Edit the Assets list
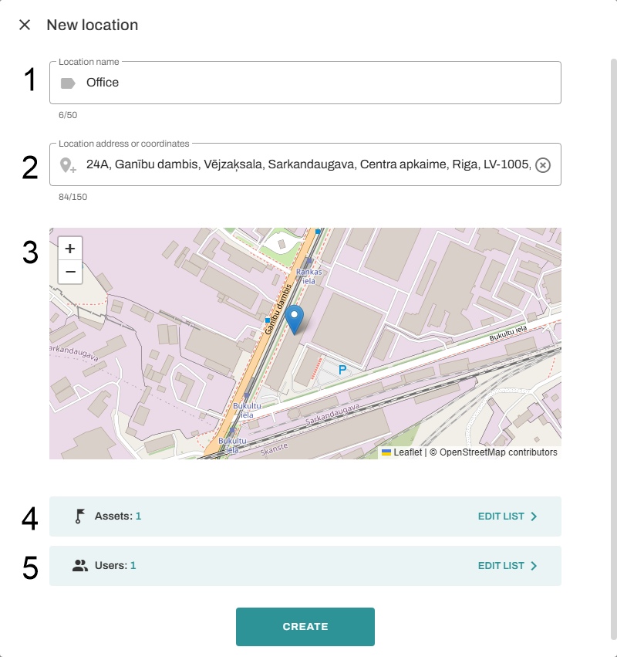617x657 pixels. point(501,516)
